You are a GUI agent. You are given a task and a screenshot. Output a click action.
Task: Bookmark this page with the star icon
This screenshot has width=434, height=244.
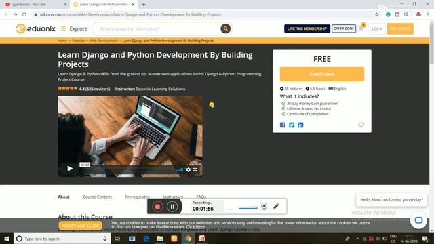click(377, 14)
